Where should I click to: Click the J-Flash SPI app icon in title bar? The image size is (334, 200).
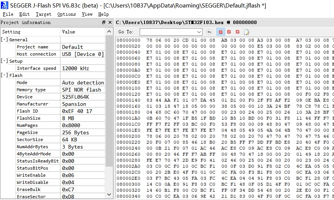coord(4,5)
